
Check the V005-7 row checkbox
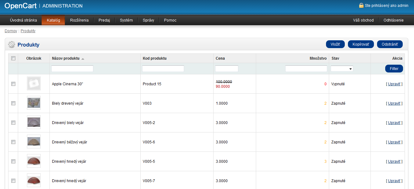(x=13, y=181)
